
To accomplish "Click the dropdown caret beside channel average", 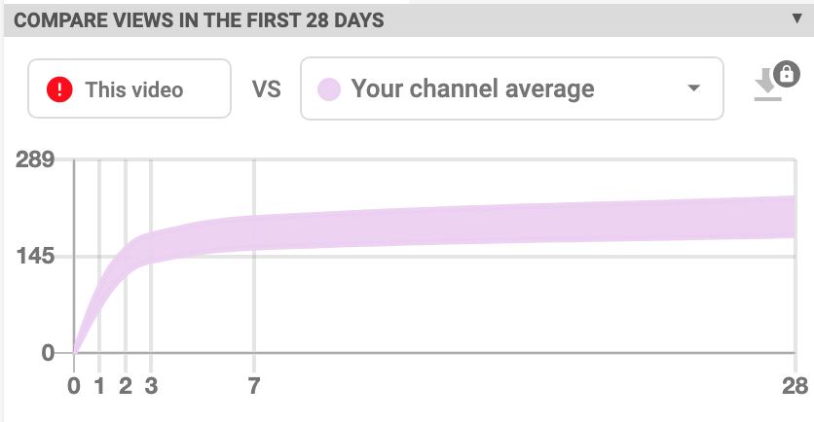I will [x=694, y=88].
